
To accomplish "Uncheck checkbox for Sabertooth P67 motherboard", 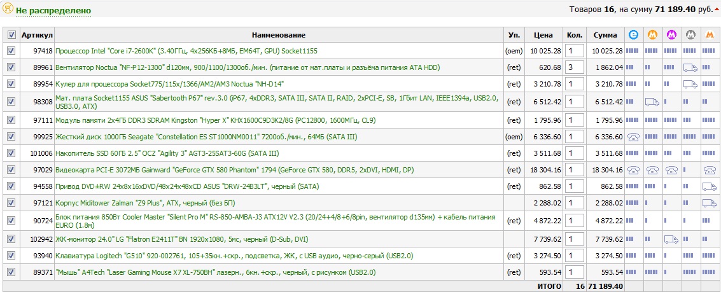I will coord(11,101).
